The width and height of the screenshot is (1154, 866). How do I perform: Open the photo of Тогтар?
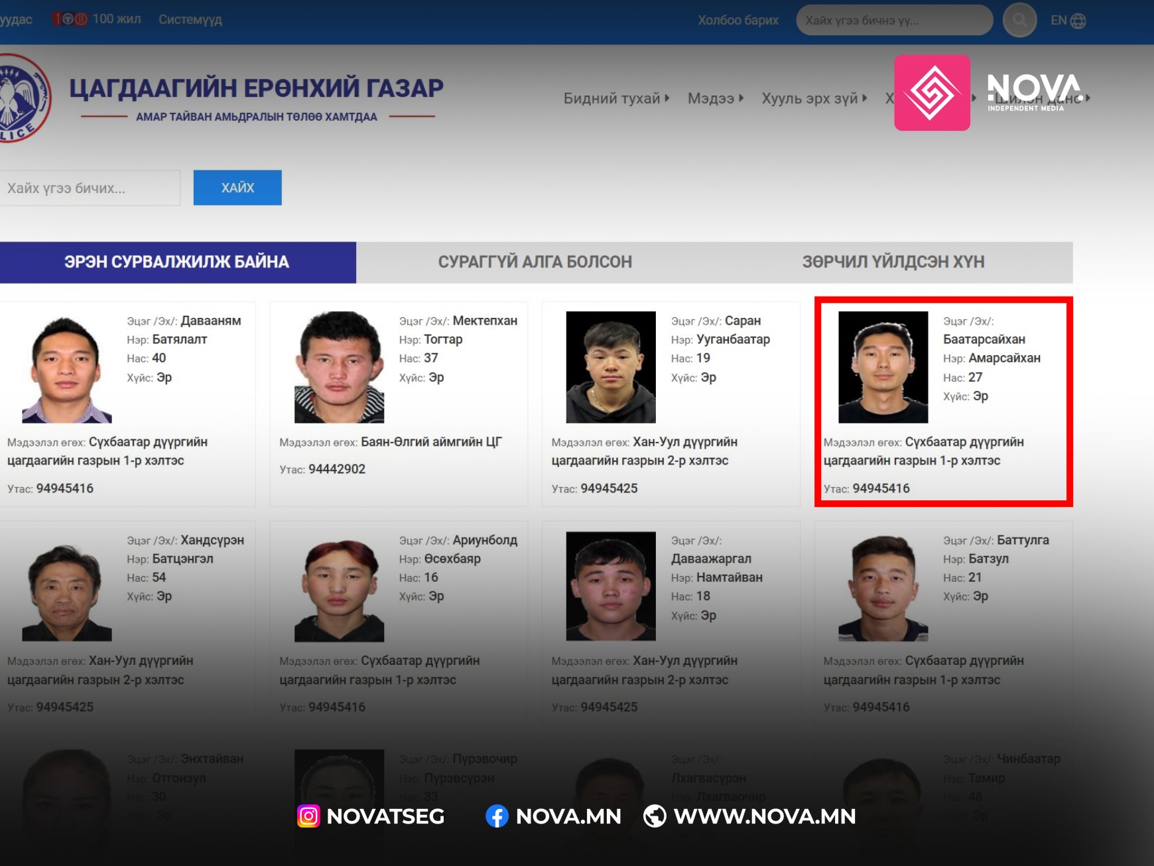339,367
